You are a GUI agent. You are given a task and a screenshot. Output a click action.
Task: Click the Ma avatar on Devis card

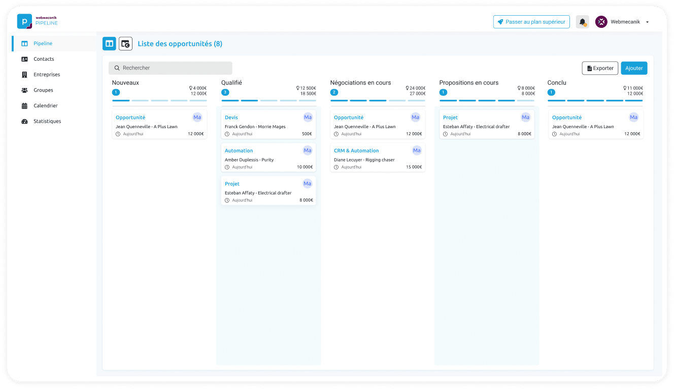pyautogui.click(x=308, y=118)
